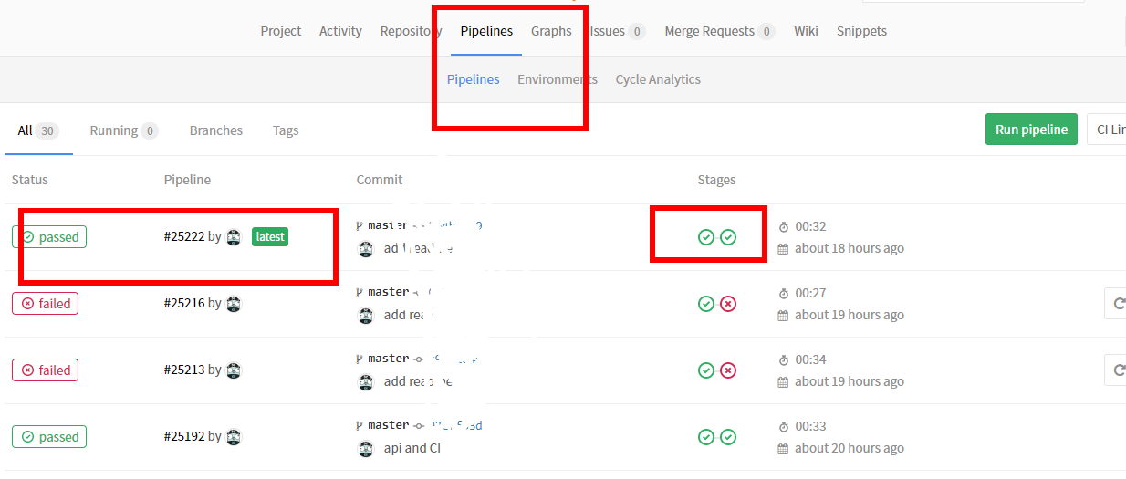Click the first stage passed icon of pipeline #25192
This screenshot has height=479, width=1126.
(x=705, y=437)
